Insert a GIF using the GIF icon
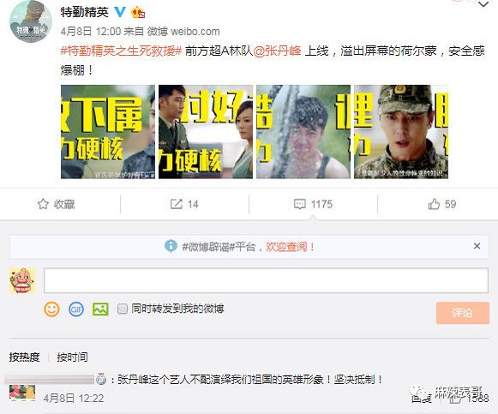Screen dimensions: 498x414 tap(76, 309)
